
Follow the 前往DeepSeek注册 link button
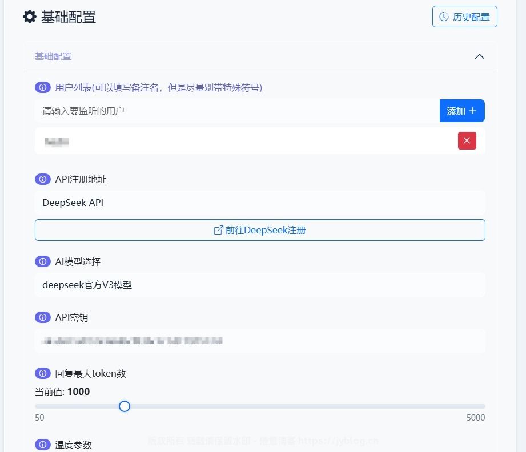pyautogui.click(x=260, y=230)
